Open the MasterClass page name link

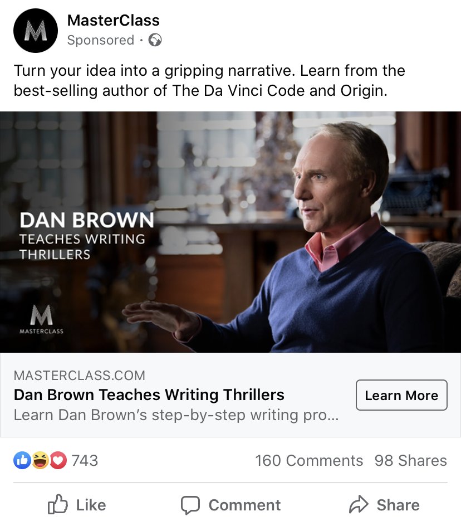tap(113, 20)
